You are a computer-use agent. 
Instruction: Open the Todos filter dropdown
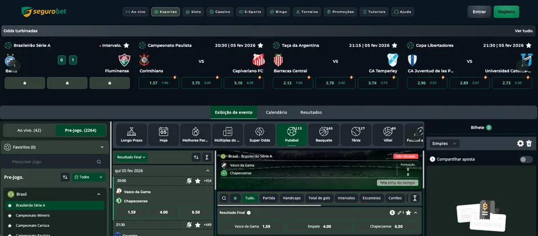coord(88,177)
